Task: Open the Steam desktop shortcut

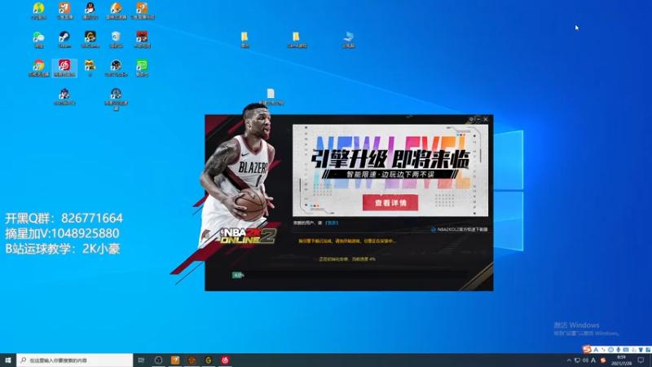Action: pyautogui.click(x=64, y=39)
